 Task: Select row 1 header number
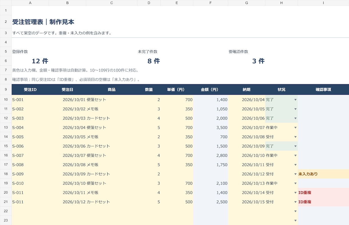(6, 10)
